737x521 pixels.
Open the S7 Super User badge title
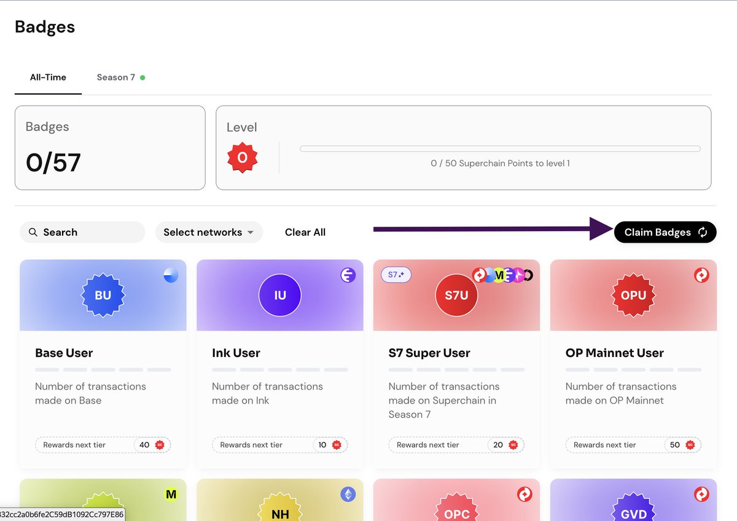[x=429, y=353]
